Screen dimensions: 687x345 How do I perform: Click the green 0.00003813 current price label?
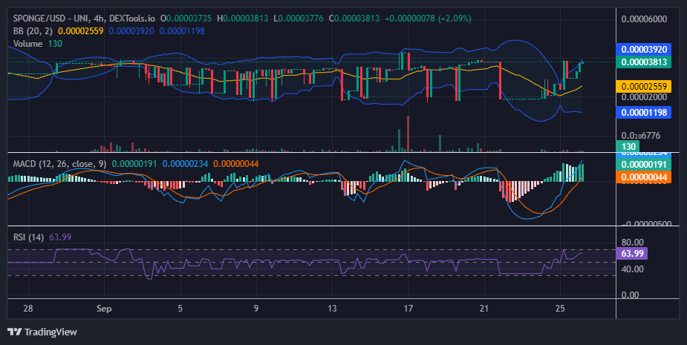click(x=643, y=62)
